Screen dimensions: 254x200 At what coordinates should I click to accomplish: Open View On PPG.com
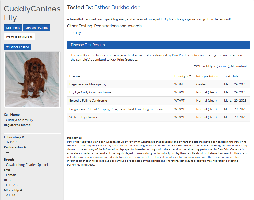coord(36,28)
